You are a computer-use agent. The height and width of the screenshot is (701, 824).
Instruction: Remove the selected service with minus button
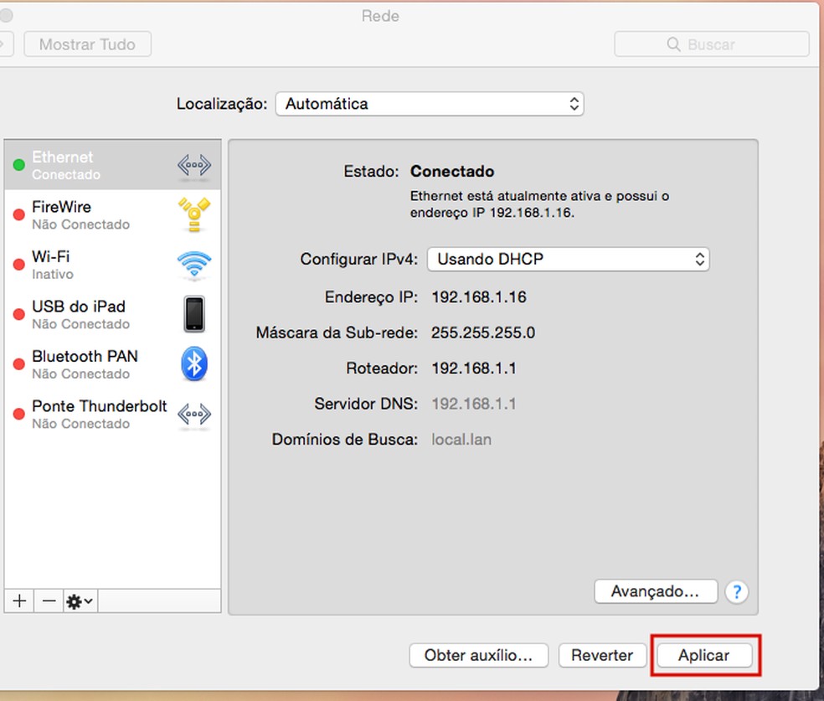[49, 600]
